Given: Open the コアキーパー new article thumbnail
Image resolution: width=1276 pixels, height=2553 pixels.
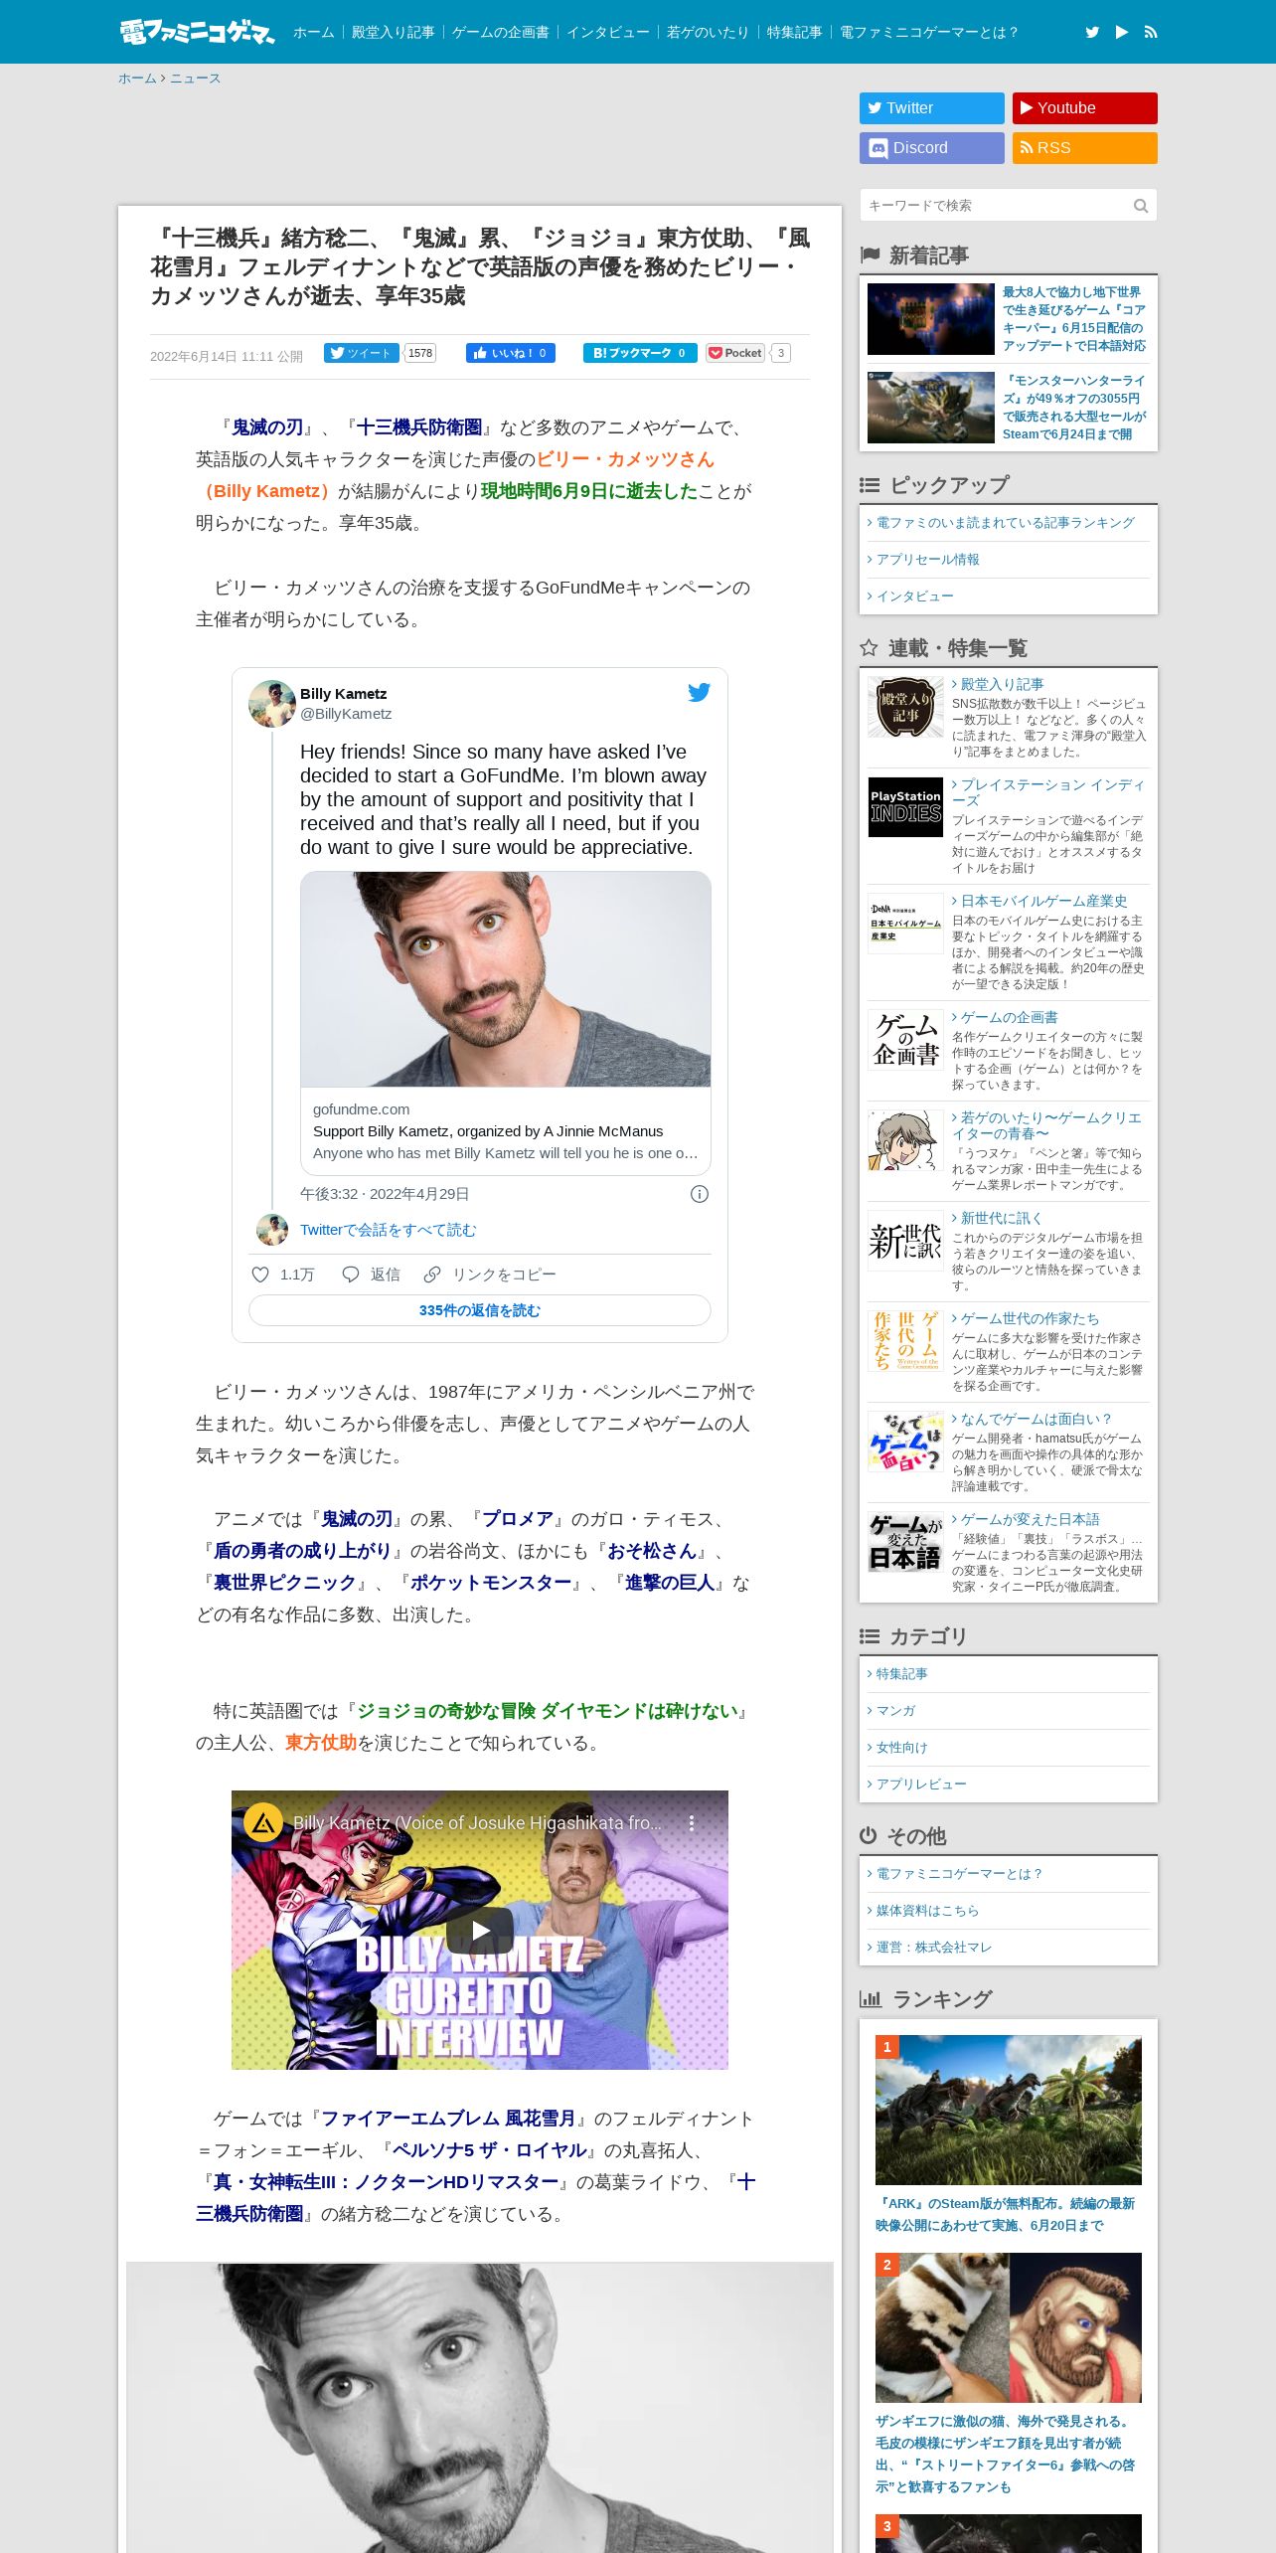Looking at the screenshot, I should coord(931,319).
